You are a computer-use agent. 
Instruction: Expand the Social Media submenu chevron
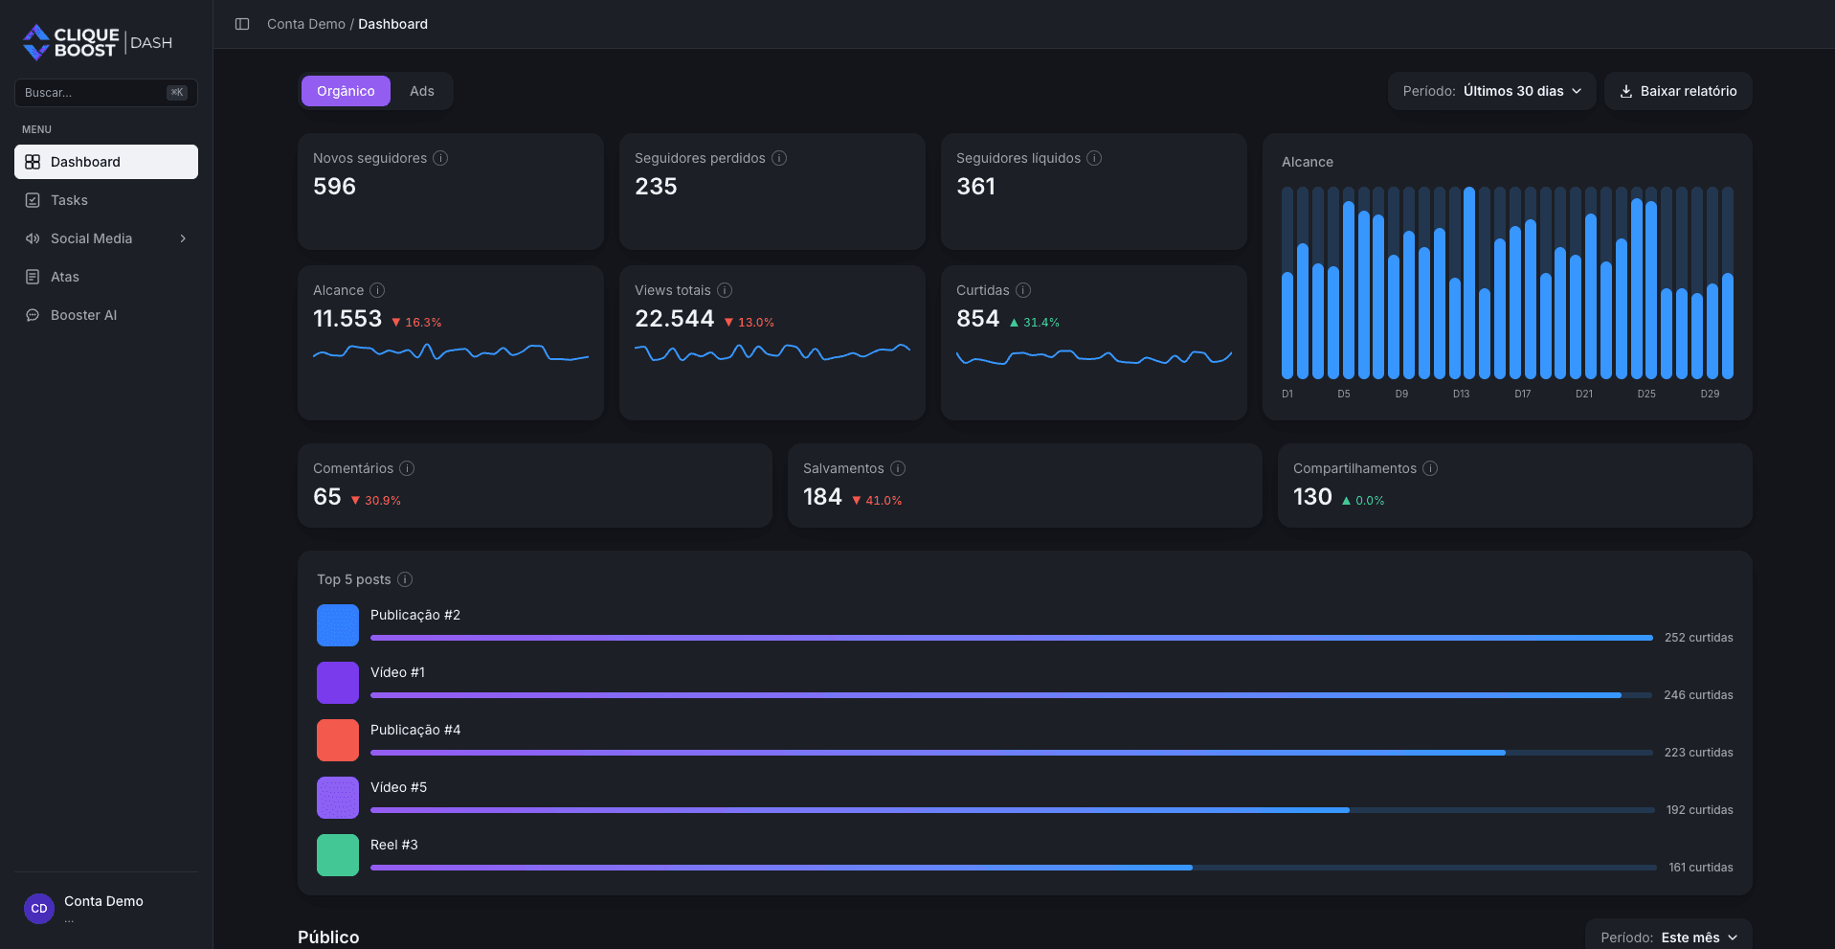pos(183,238)
